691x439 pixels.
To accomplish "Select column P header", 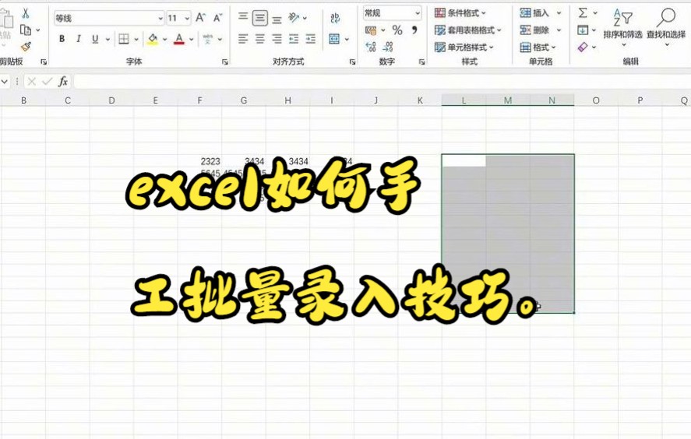I will click(640, 100).
